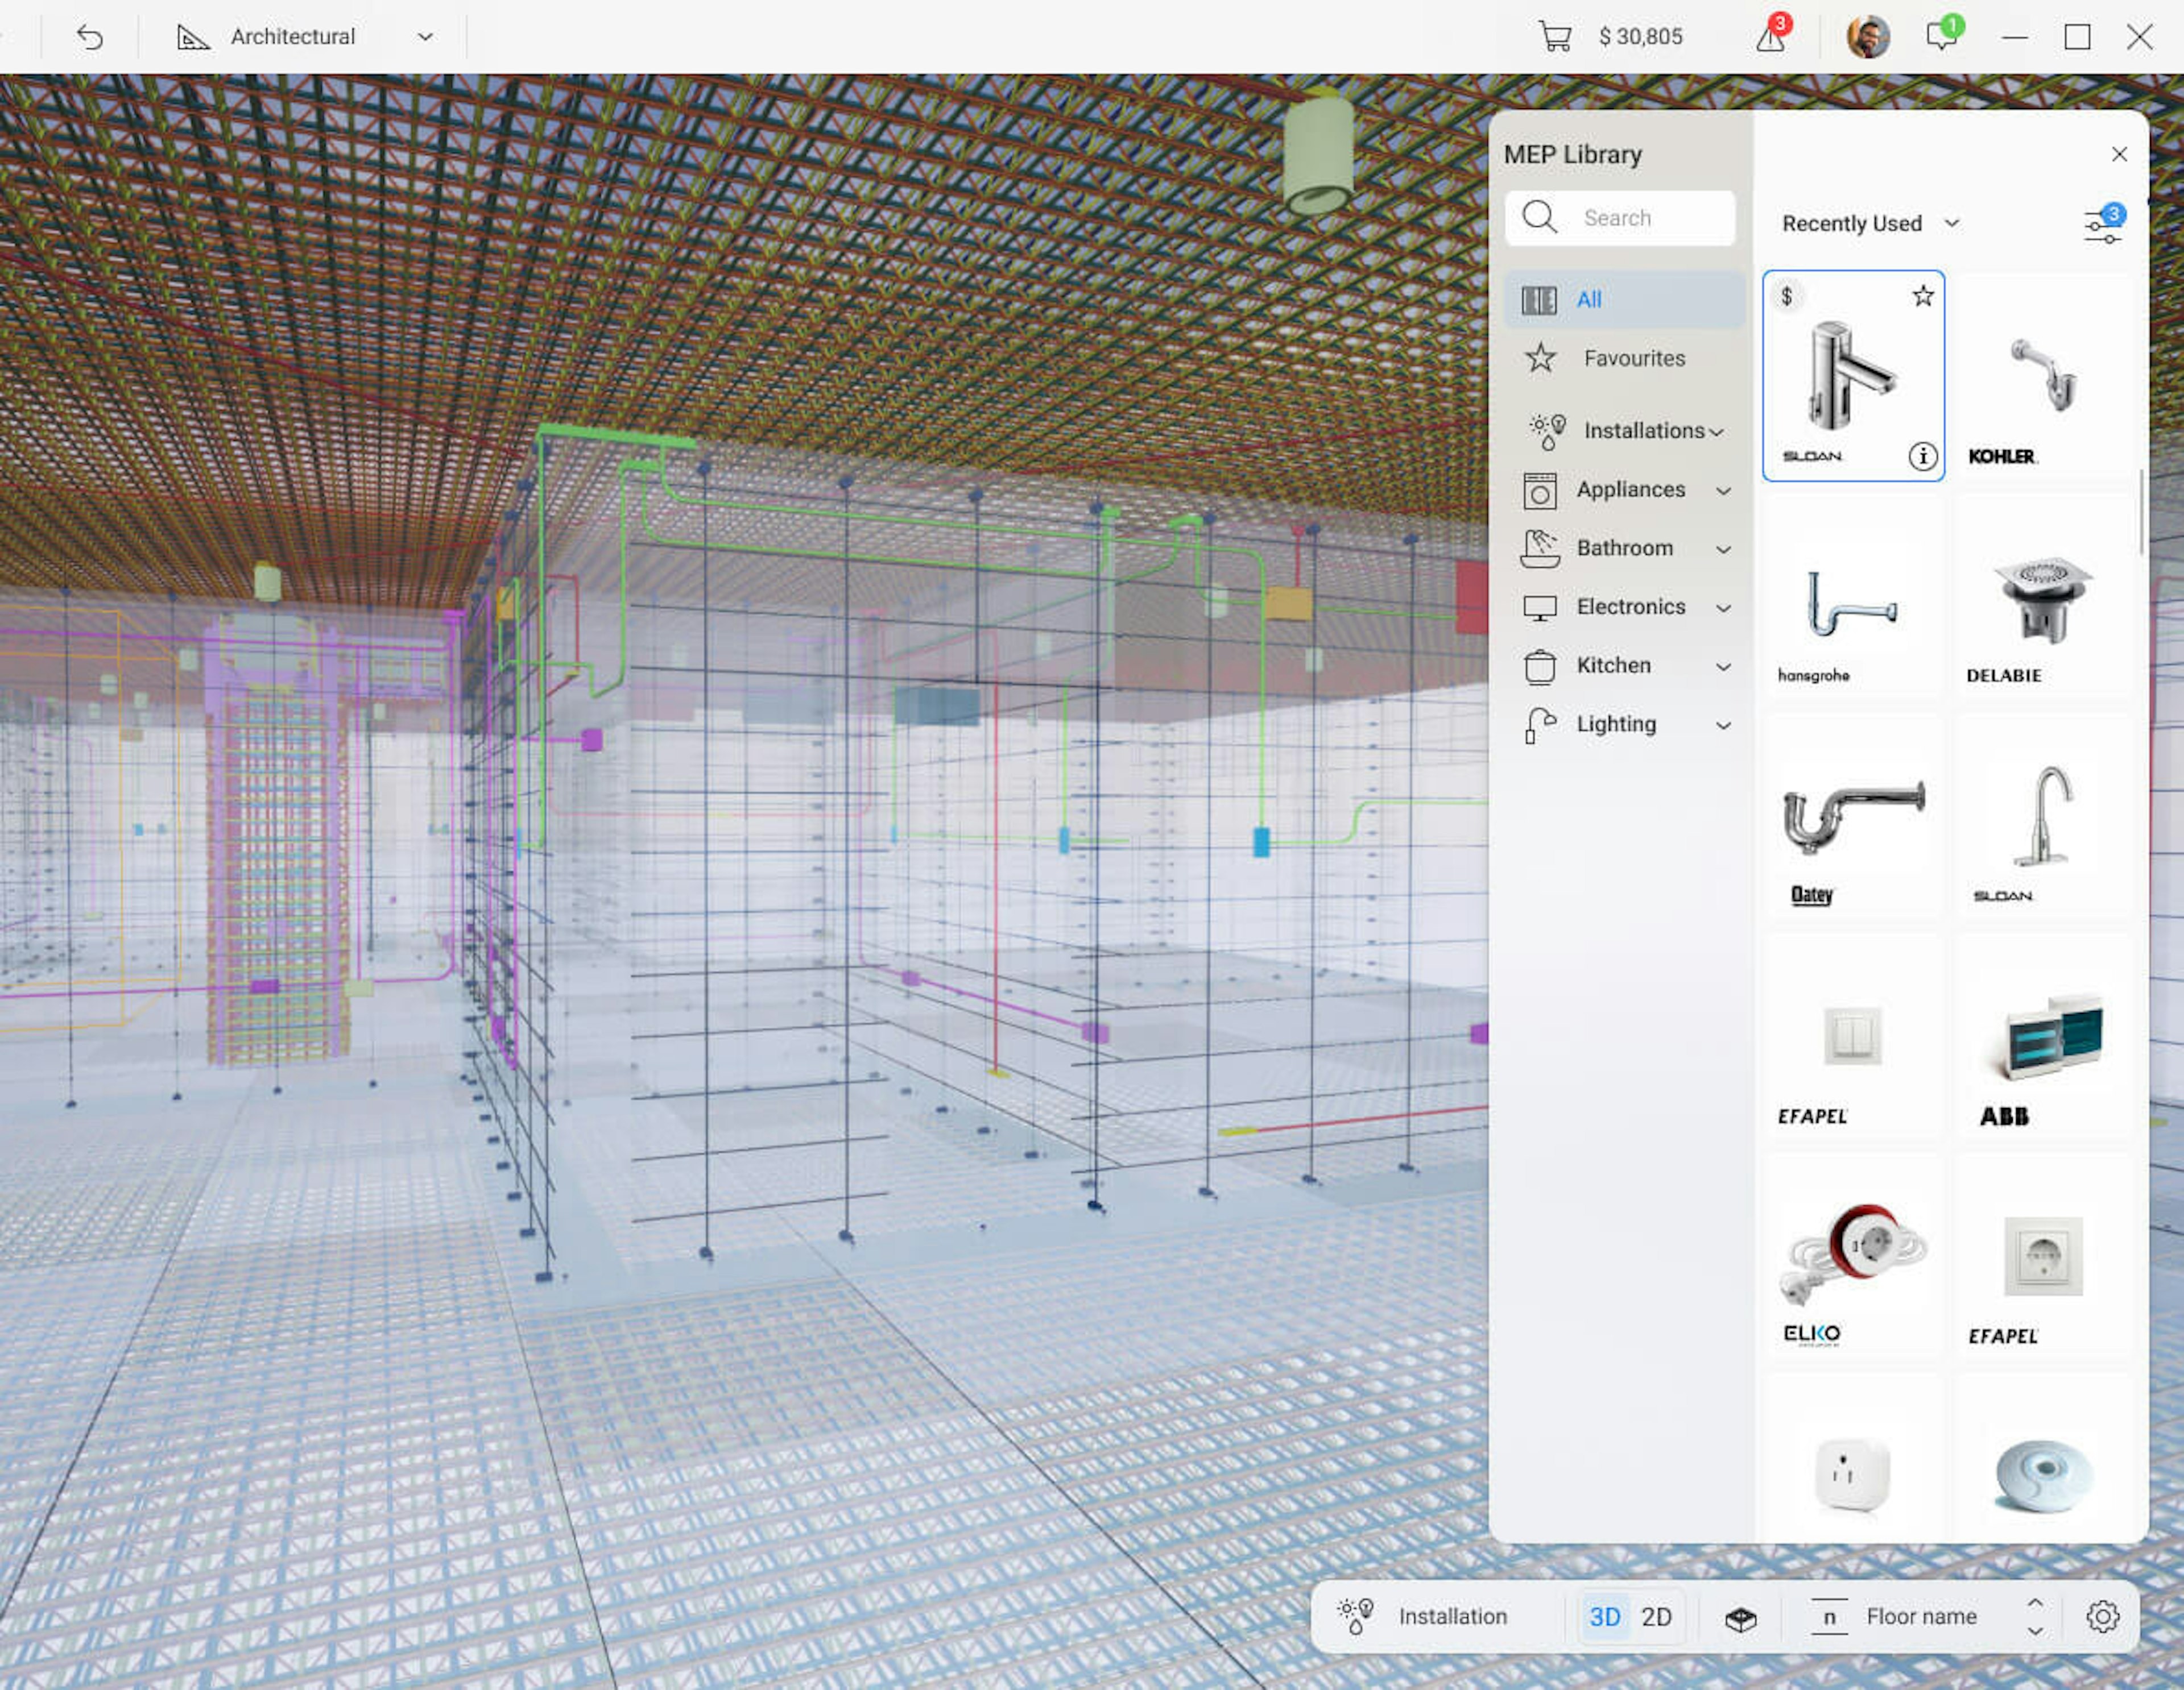
Task: Click the Lighting lamp icon
Action: click(1540, 725)
